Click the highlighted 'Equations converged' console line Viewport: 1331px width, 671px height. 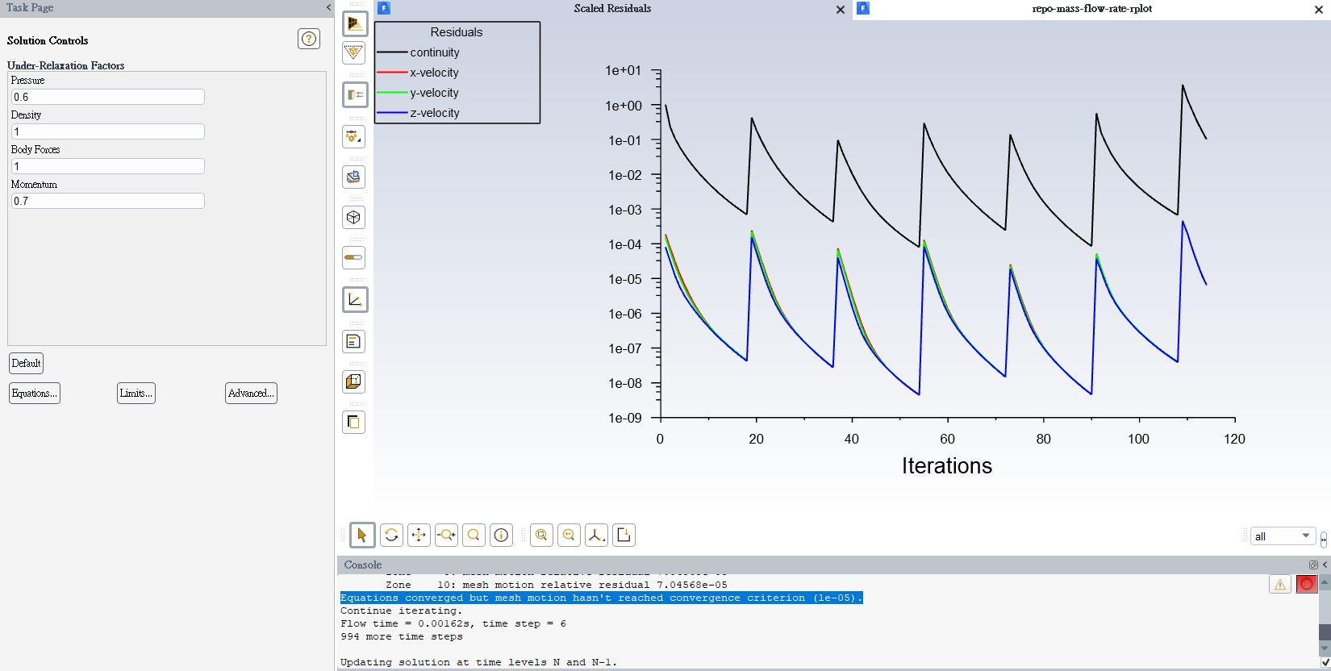(602, 598)
